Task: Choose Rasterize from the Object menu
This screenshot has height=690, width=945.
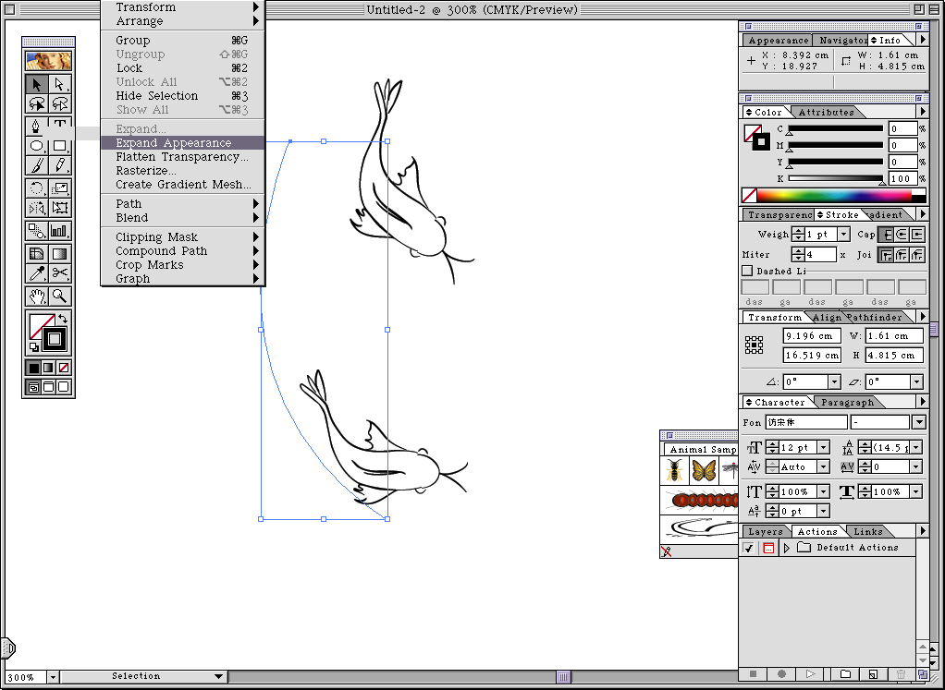Action: pos(182,170)
